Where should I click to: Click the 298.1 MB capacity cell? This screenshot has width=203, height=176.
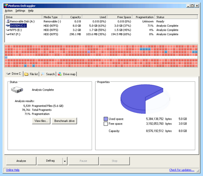[x=75, y=34]
